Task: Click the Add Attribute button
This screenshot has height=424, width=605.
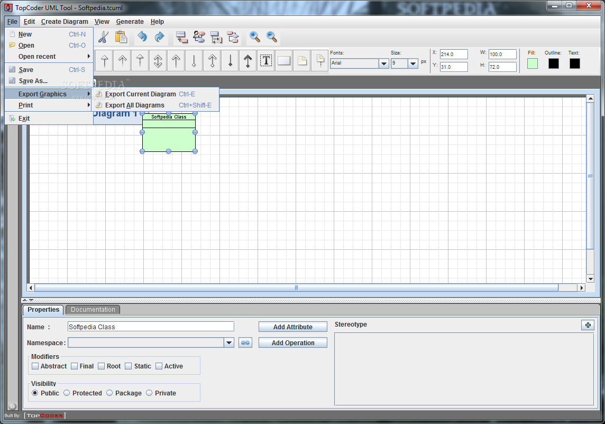Action: click(293, 327)
